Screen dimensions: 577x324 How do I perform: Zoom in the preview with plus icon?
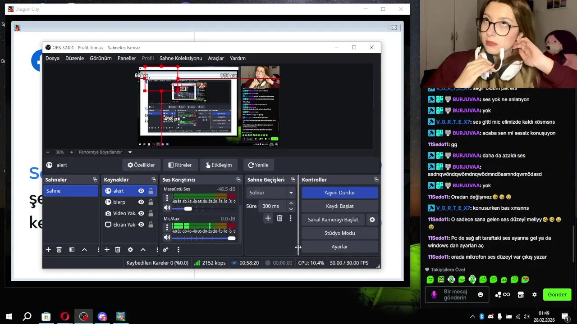[x=72, y=152]
